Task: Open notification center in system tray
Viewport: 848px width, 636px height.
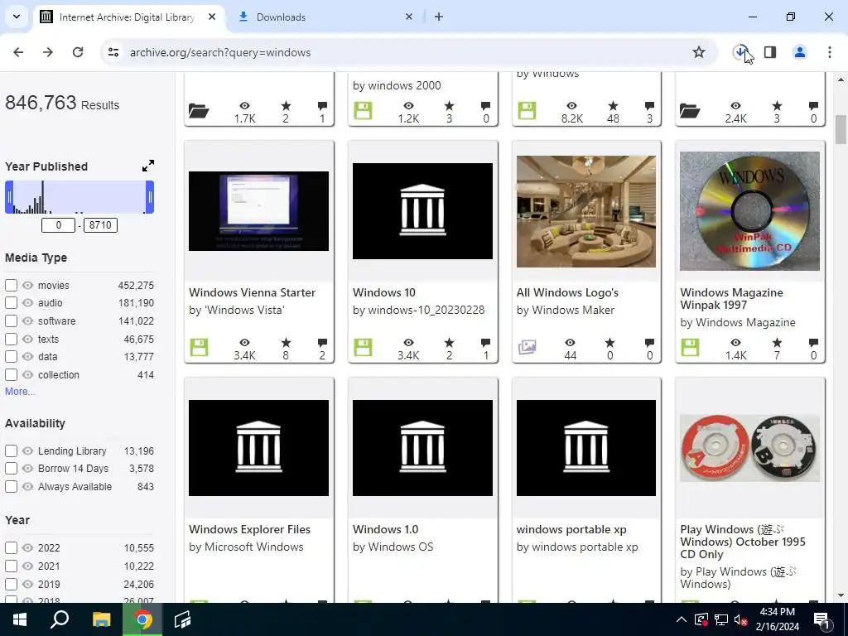Action: (x=821, y=619)
